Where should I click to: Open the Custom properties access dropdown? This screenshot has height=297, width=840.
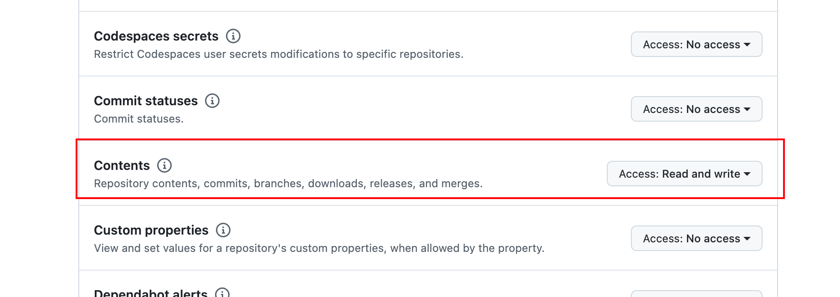click(697, 238)
